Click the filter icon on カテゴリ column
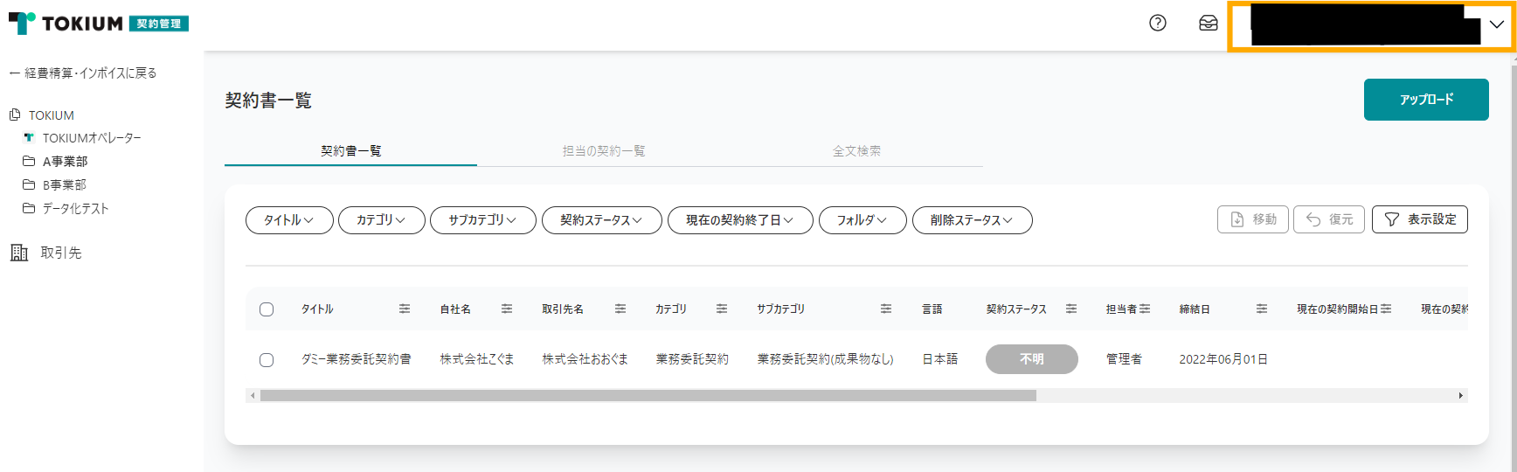Viewport: 1517px width, 472px height. [x=722, y=309]
